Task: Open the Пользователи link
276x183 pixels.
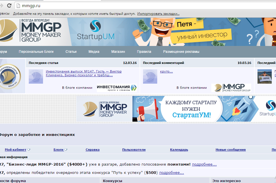Action: [x=134, y=150]
